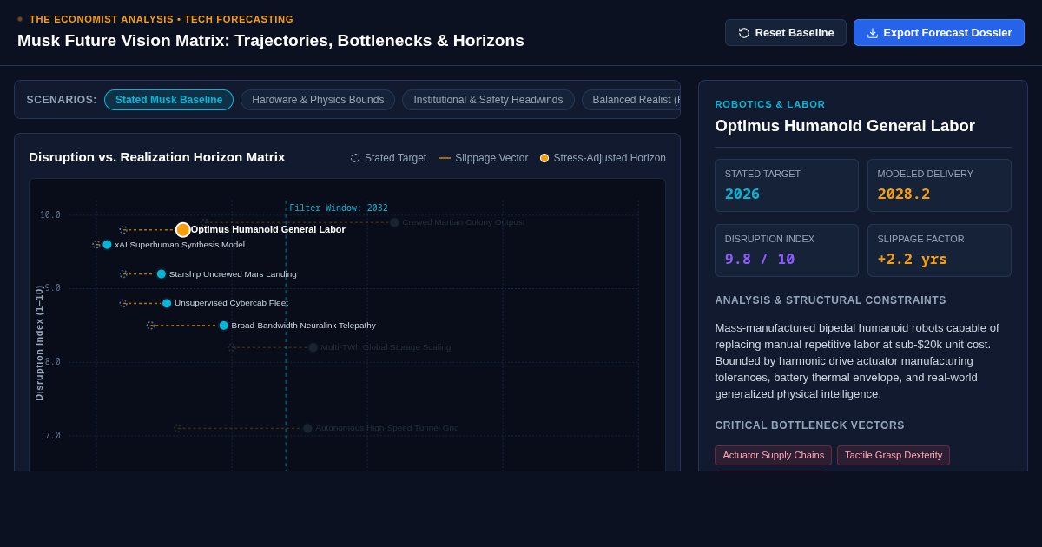Screen dimensions: 1042x547
Task: Select the dimmed Multi-TWh Global Storage Scaling point
Action: coord(313,347)
